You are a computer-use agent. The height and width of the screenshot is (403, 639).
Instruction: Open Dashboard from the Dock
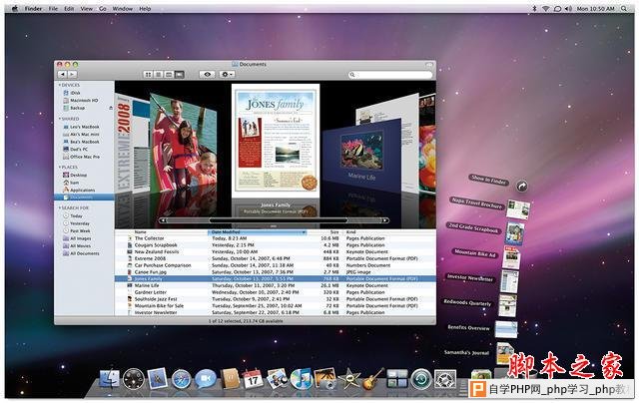pos(134,379)
